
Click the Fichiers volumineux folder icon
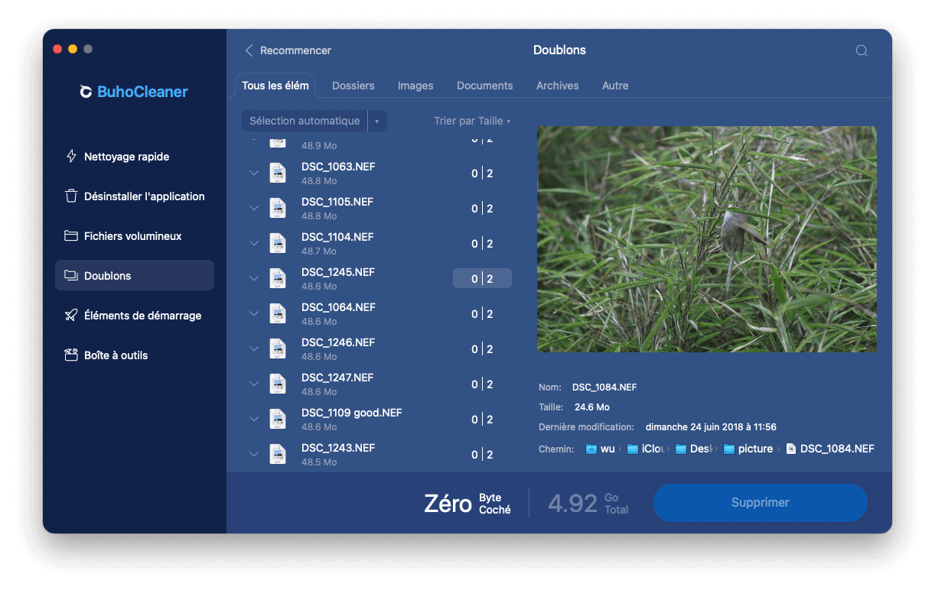(x=71, y=236)
